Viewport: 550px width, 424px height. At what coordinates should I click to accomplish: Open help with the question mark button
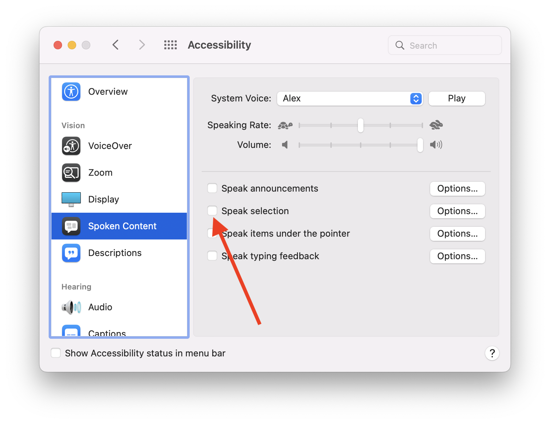pyautogui.click(x=492, y=353)
